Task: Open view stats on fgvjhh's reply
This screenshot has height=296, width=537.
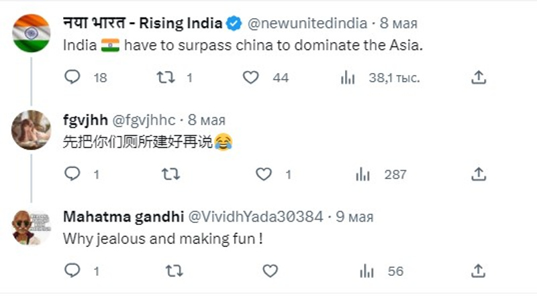Action: (363, 174)
